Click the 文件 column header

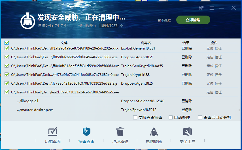[x=64, y=43]
